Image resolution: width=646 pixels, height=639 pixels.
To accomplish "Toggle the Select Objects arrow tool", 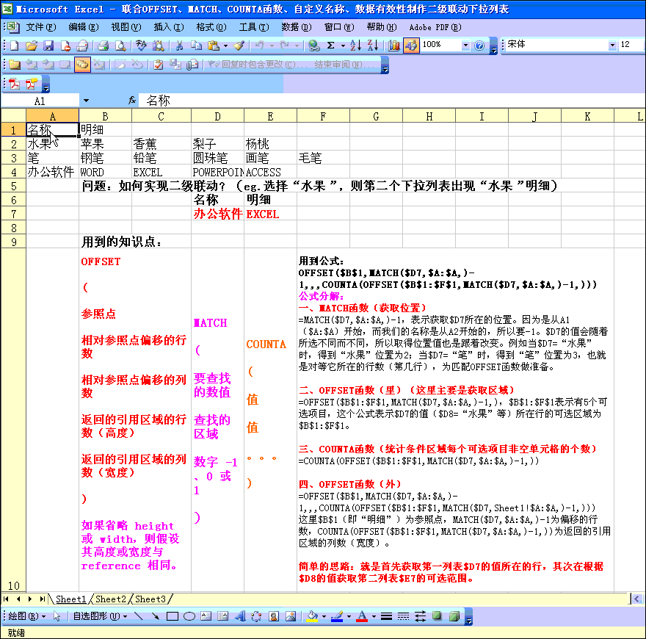I will [57, 616].
